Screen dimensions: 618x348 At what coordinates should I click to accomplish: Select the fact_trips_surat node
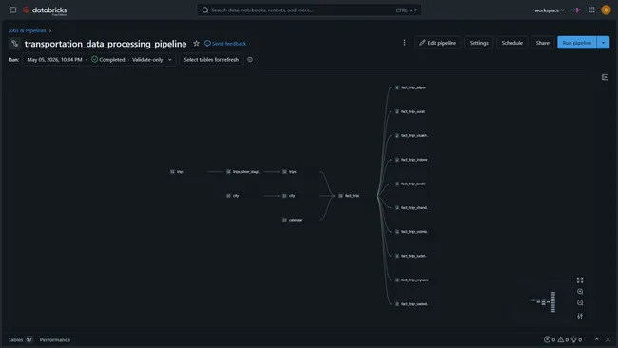[410, 111]
